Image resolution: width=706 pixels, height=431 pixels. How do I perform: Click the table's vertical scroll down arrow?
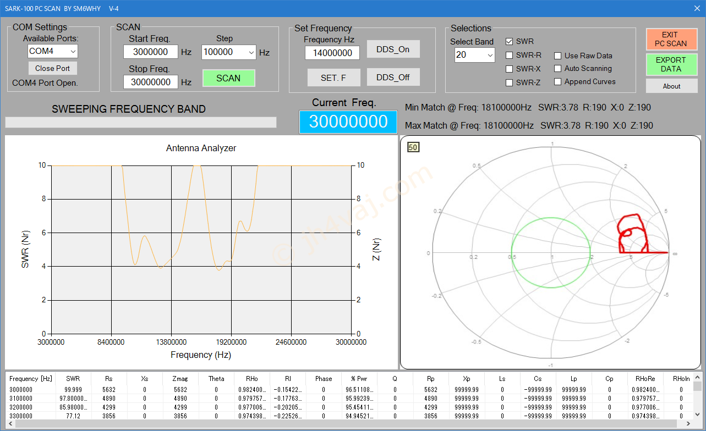pos(697,416)
